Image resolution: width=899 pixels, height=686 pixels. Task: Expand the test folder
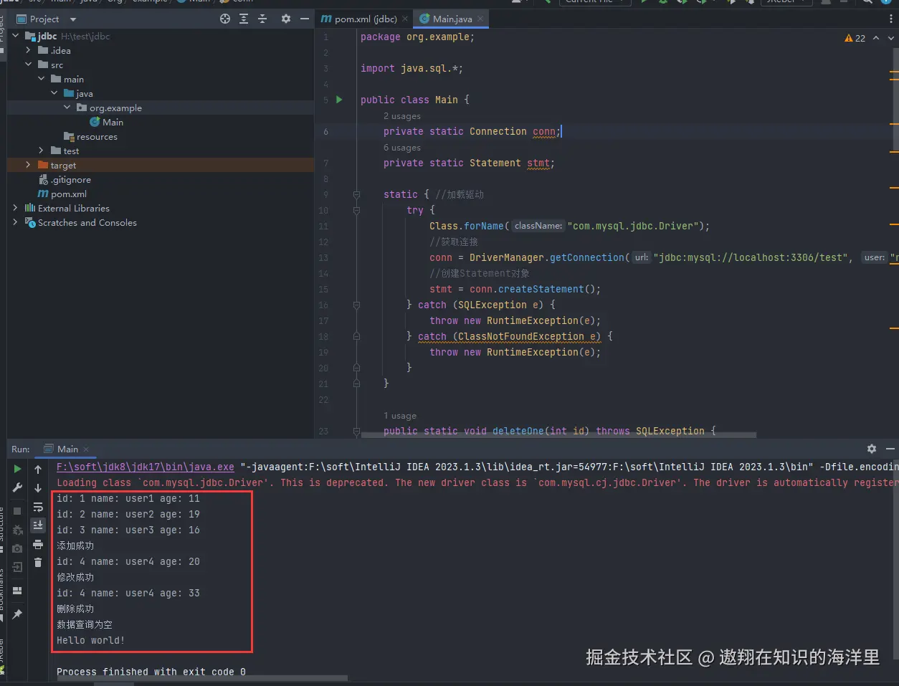[41, 151]
